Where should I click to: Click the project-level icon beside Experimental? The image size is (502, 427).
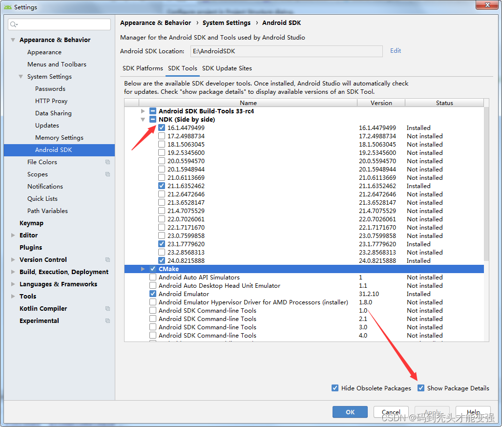[107, 320]
